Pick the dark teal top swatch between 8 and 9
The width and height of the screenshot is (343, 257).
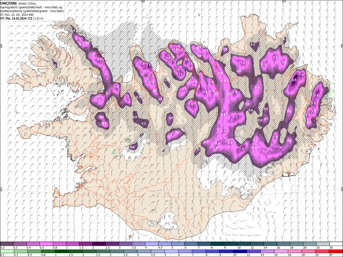click(x=217, y=244)
